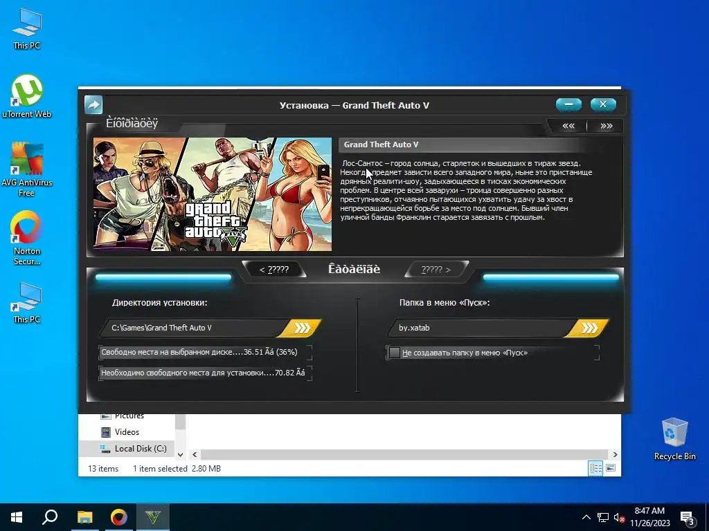Viewport: 709px width, 531px height.
Task: Select Local Disk (C:) in Explorer pane
Action: coord(127,448)
